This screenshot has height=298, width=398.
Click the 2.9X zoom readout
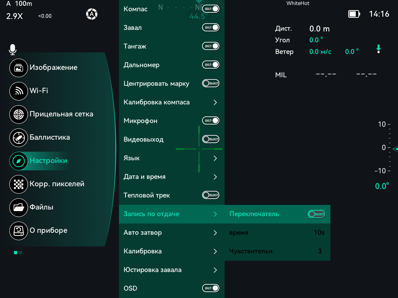click(14, 16)
